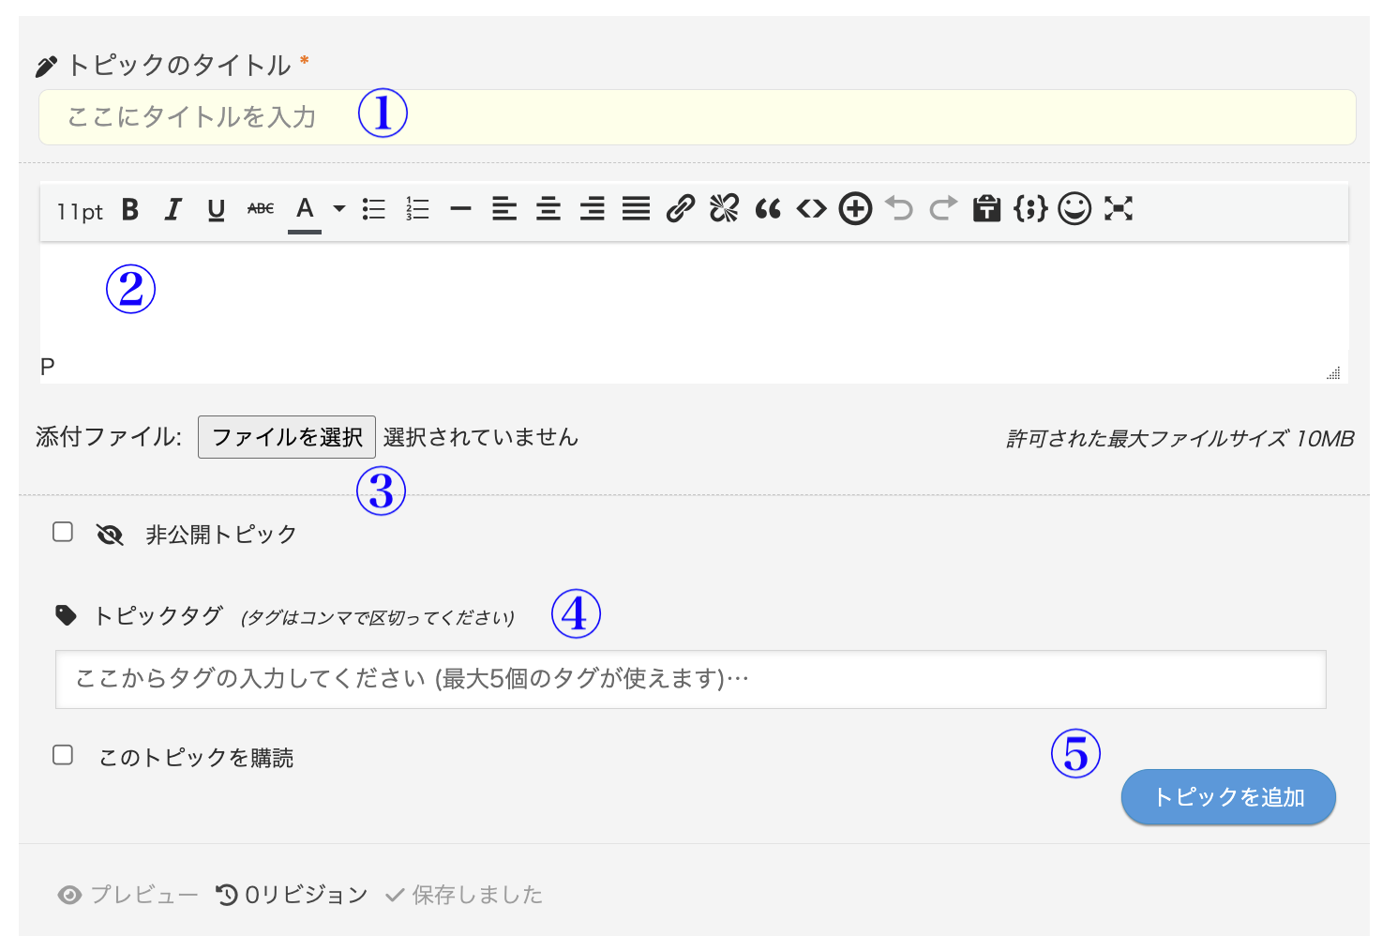Image resolution: width=1382 pixels, height=936 pixels.
Task: Insert a blockquote
Action: point(768,209)
